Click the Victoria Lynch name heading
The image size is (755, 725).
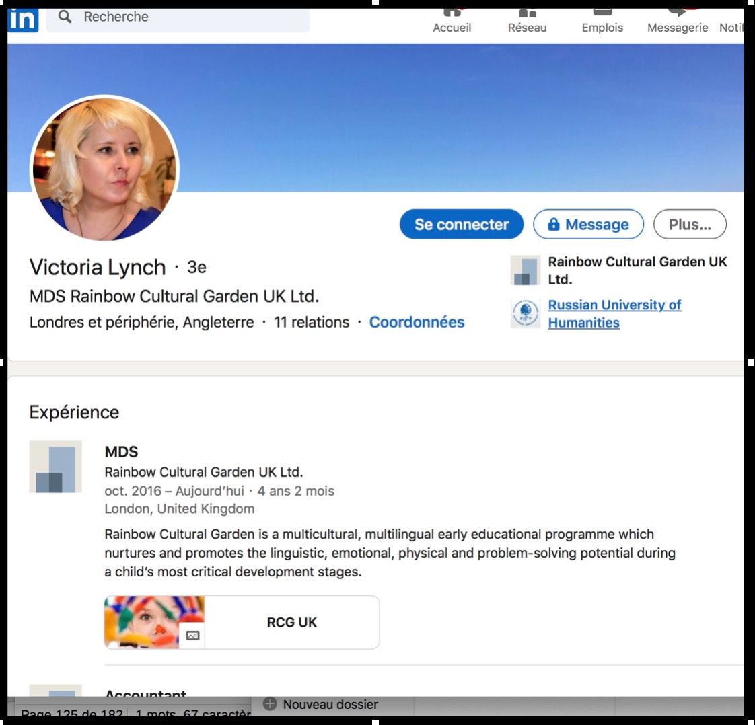98,268
